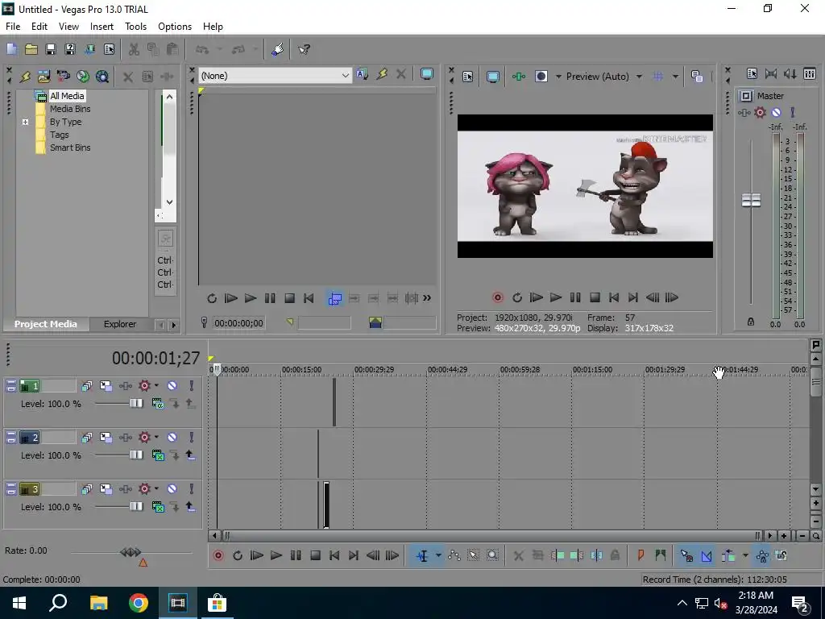
Task: Open the Tools menu
Action: (x=135, y=27)
